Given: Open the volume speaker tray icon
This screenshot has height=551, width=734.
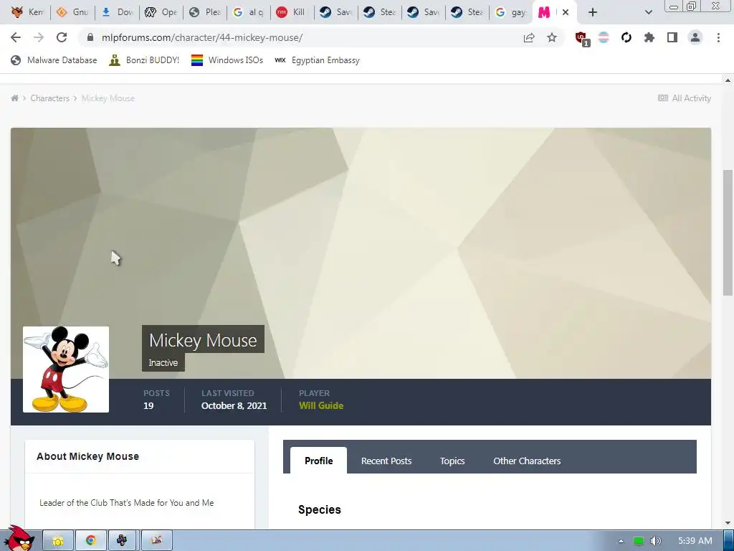Looking at the screenshot, I should [x=656, y=541].
